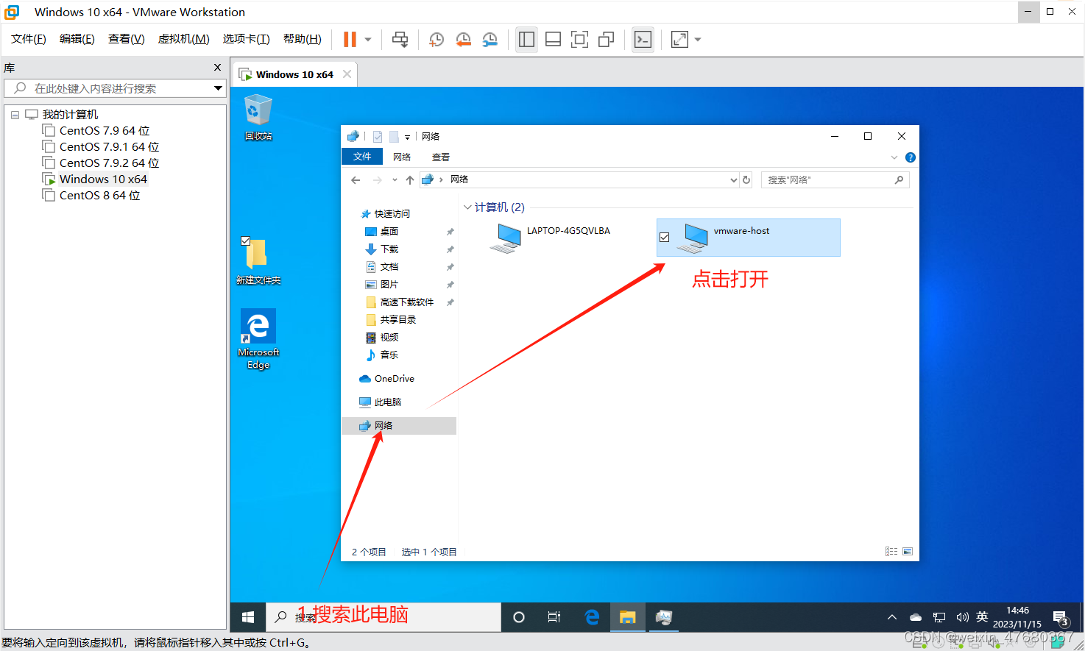This screenshot has width=1085, height=651.
Task: Expand the Explorer ribbon chevron
Action: tap(894, 157)
